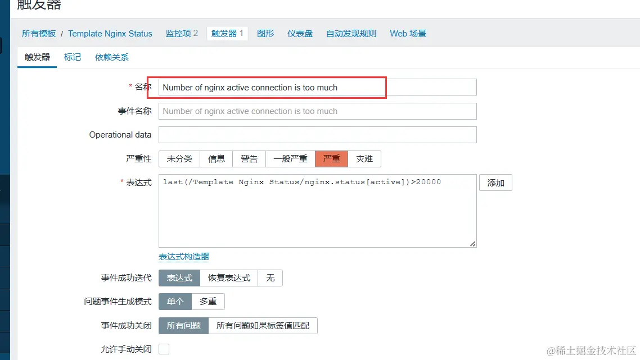Image resolution: width=640 pixels, height=360 pixels.
Task: Set severity to 警告
Action: tap(249, 158)
